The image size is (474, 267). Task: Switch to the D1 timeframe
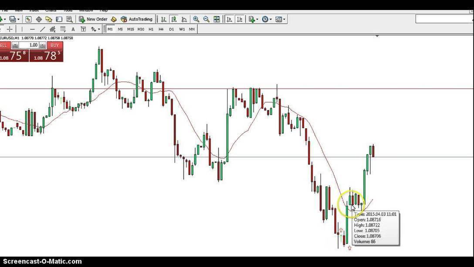click(171, 29)
